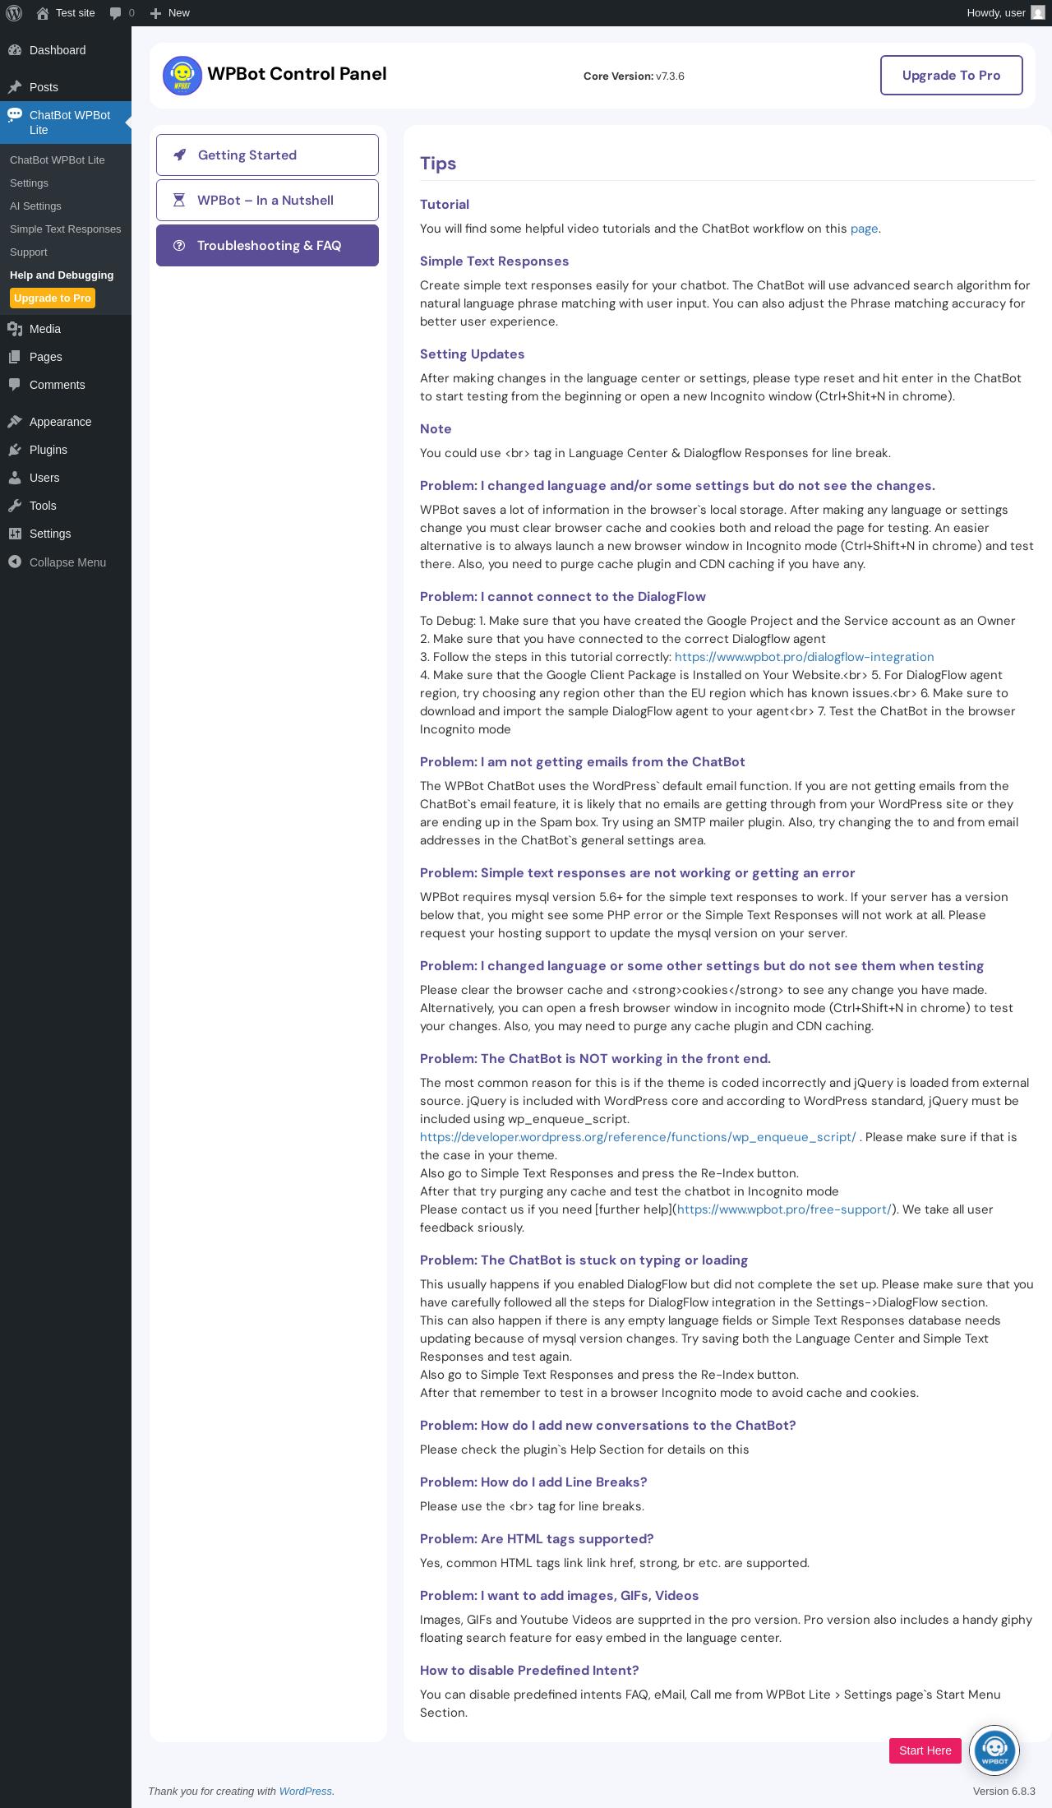Click the Core Version v7.3.6 text
Viewport: 1052px width, 1808px height.
point(634,76)
